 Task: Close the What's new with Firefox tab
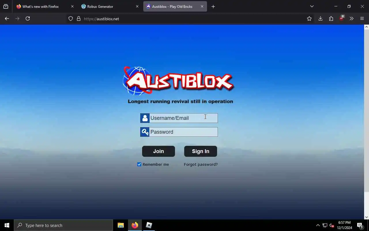[x=72, y=6]
